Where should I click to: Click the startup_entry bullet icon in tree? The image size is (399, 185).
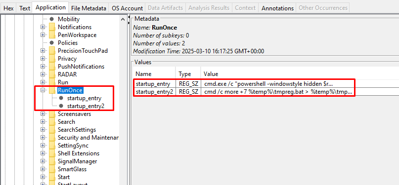[61, 98]
